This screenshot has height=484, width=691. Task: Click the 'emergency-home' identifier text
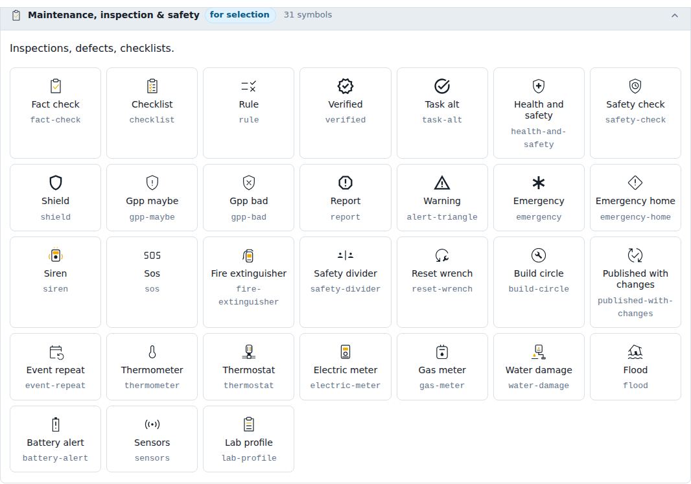click(635, 216)
